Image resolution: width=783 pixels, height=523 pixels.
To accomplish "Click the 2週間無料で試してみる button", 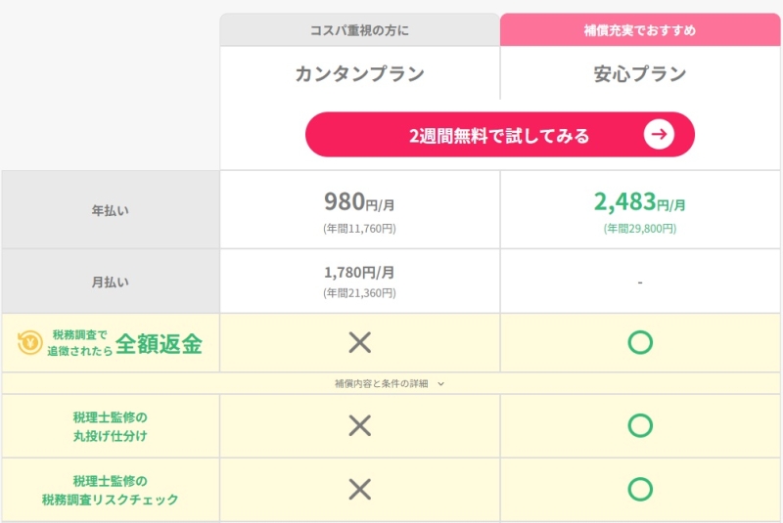I will point(499,135).
